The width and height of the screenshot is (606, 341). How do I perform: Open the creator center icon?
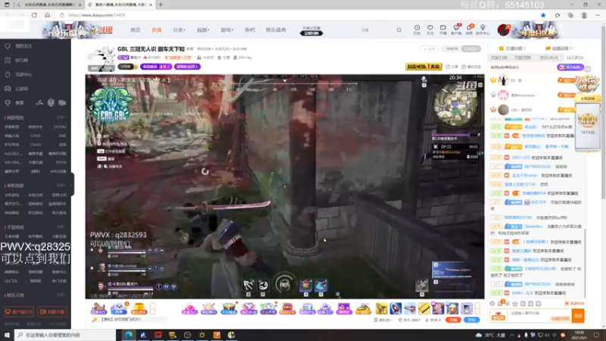click(x=483, y=30)
